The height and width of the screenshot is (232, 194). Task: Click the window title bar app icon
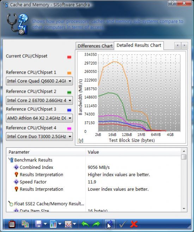[6, 5]
